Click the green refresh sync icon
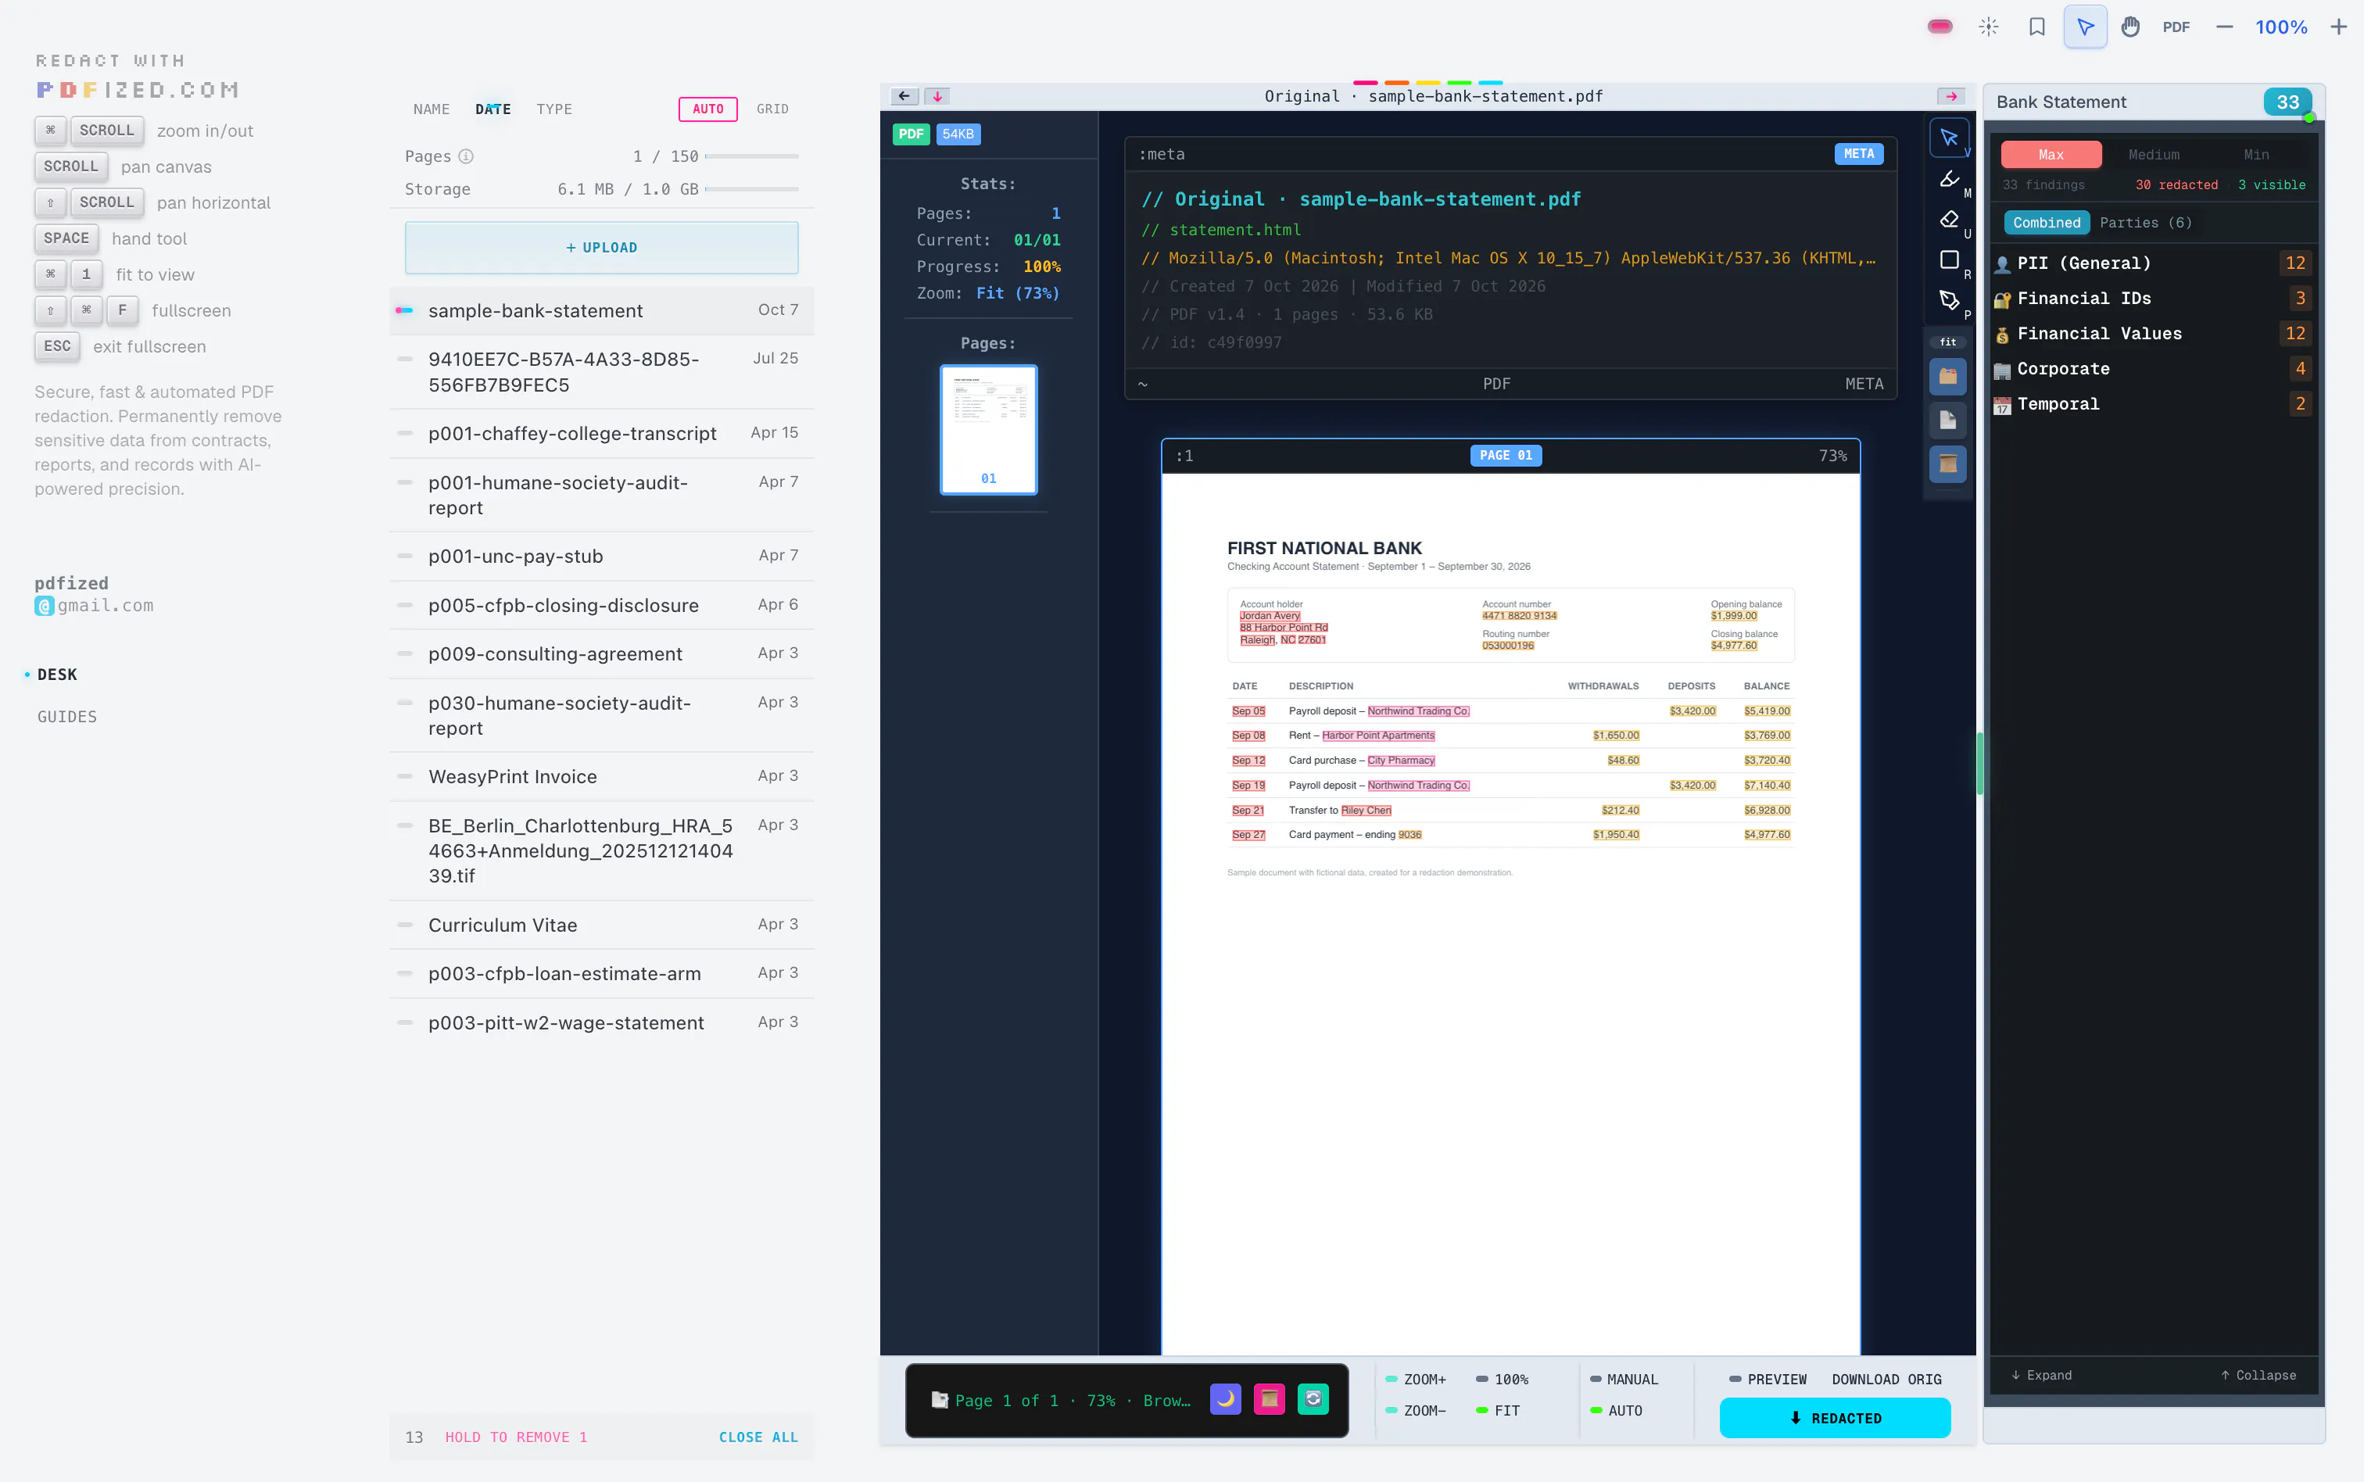This screenshot has width=2364, height=1482. coord(1313,1398)
